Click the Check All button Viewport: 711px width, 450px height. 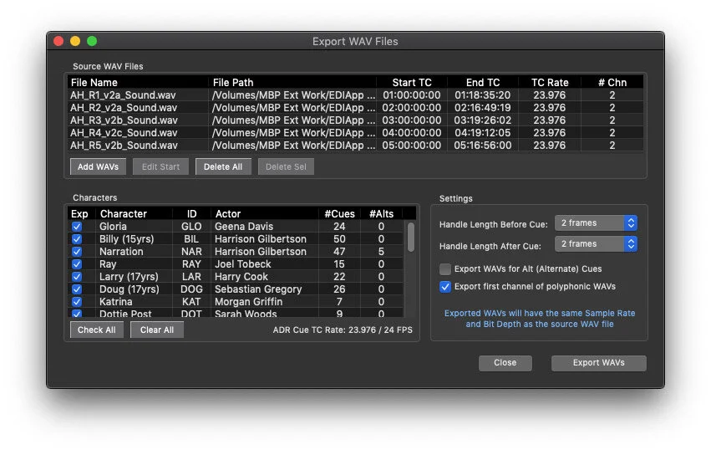pos(97,330)
